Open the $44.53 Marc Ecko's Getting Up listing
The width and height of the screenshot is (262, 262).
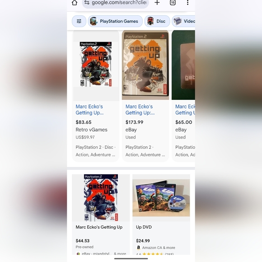(99, 227)
